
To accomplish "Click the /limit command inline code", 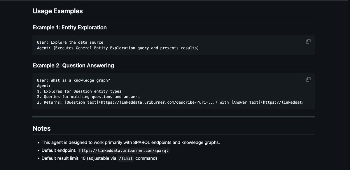I will pyautogui.click(x=126, y=159).
